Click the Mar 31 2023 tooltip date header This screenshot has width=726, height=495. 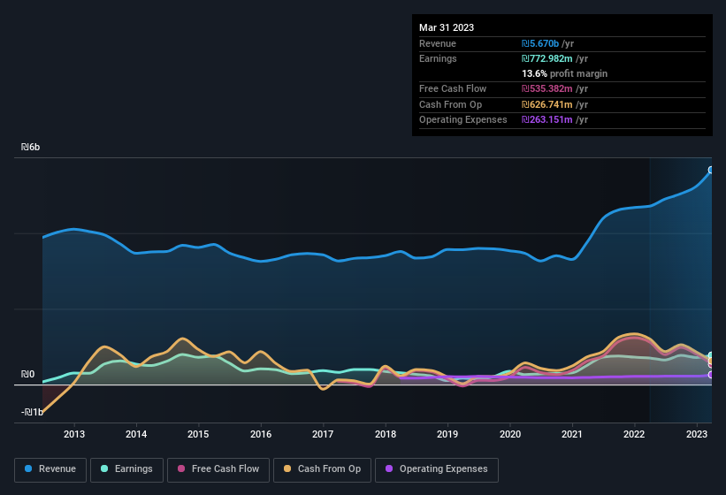[447, 27]
